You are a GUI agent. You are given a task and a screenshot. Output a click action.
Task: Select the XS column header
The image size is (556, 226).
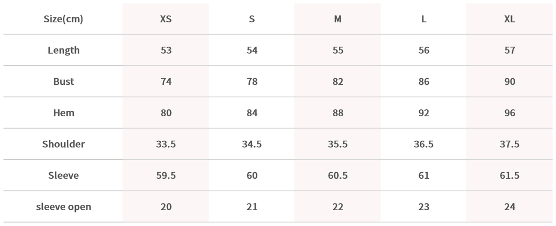tap(166, 19)
